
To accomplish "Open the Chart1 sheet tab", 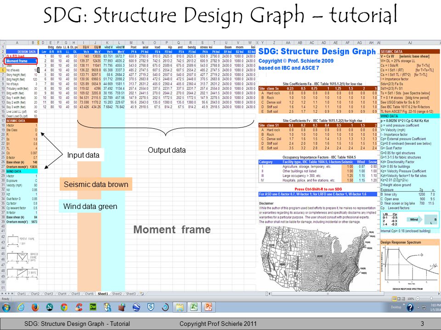I will [22, 294].
